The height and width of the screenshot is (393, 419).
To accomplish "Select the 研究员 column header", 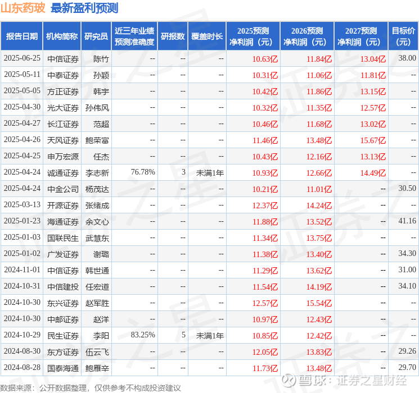I will 96,36.
